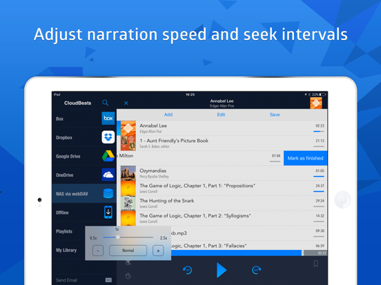Open the Box cloud service icon

tap(108, 118)
